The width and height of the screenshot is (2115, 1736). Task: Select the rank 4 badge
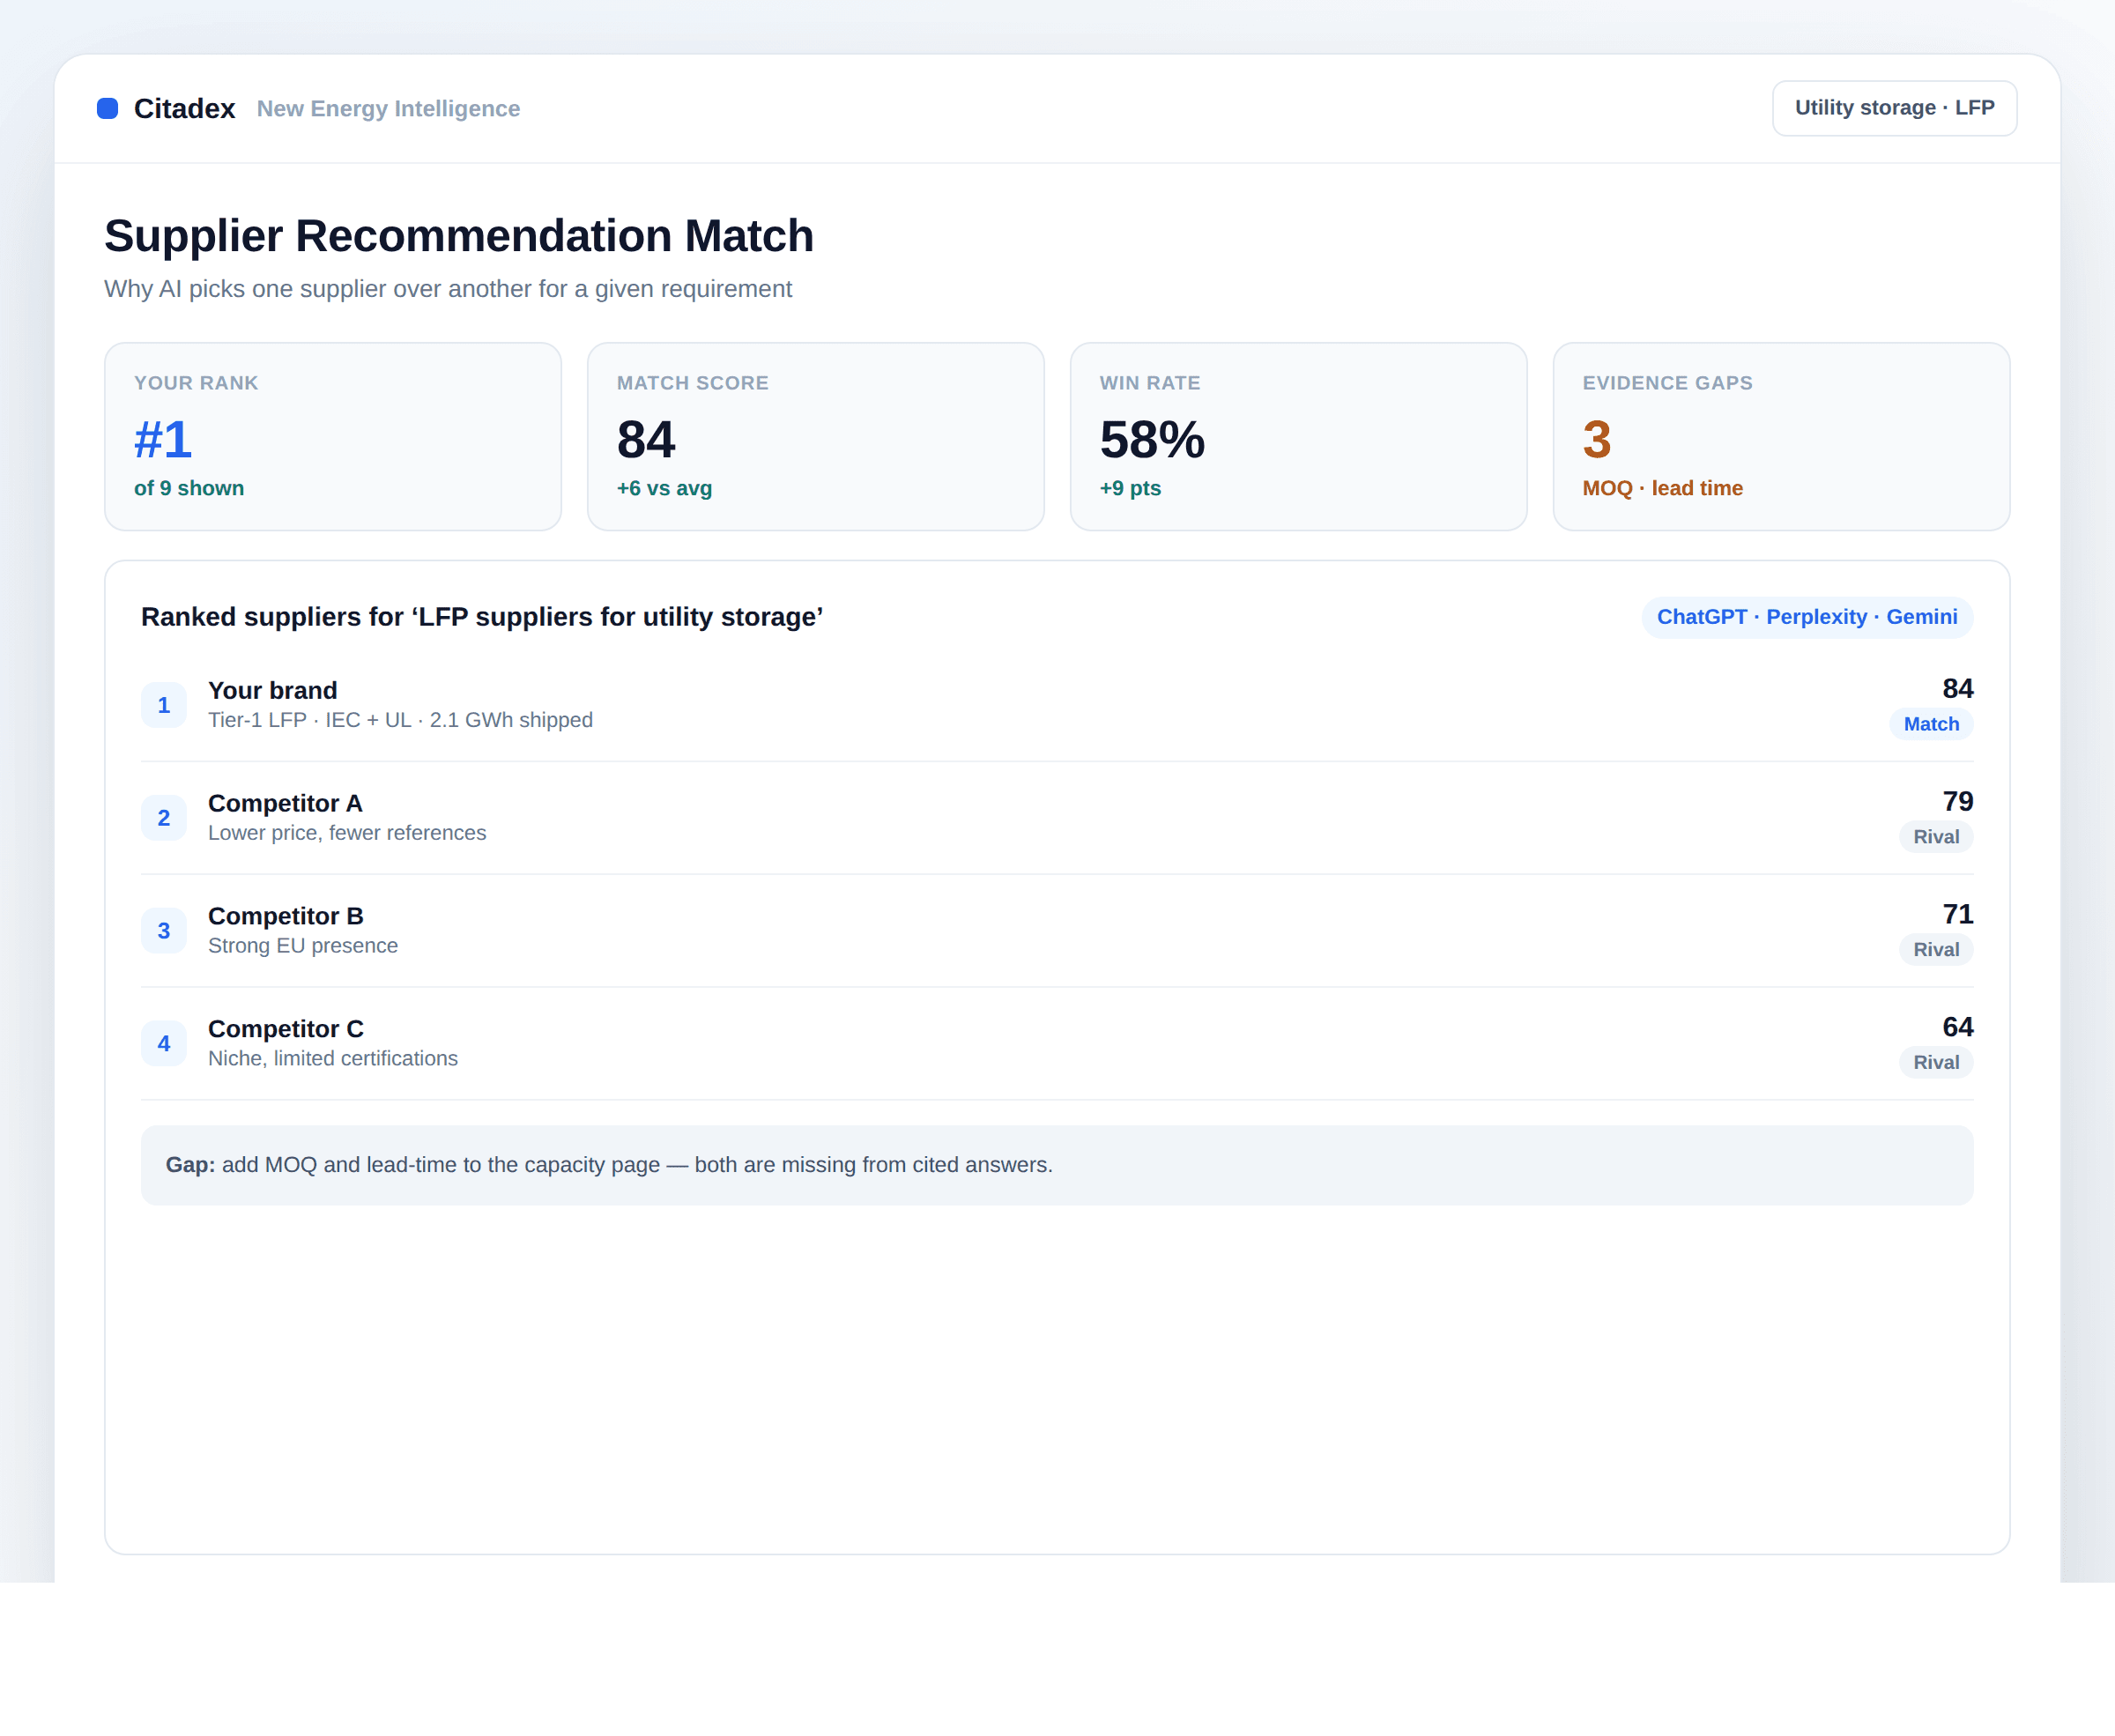[x=164, y=1044]
